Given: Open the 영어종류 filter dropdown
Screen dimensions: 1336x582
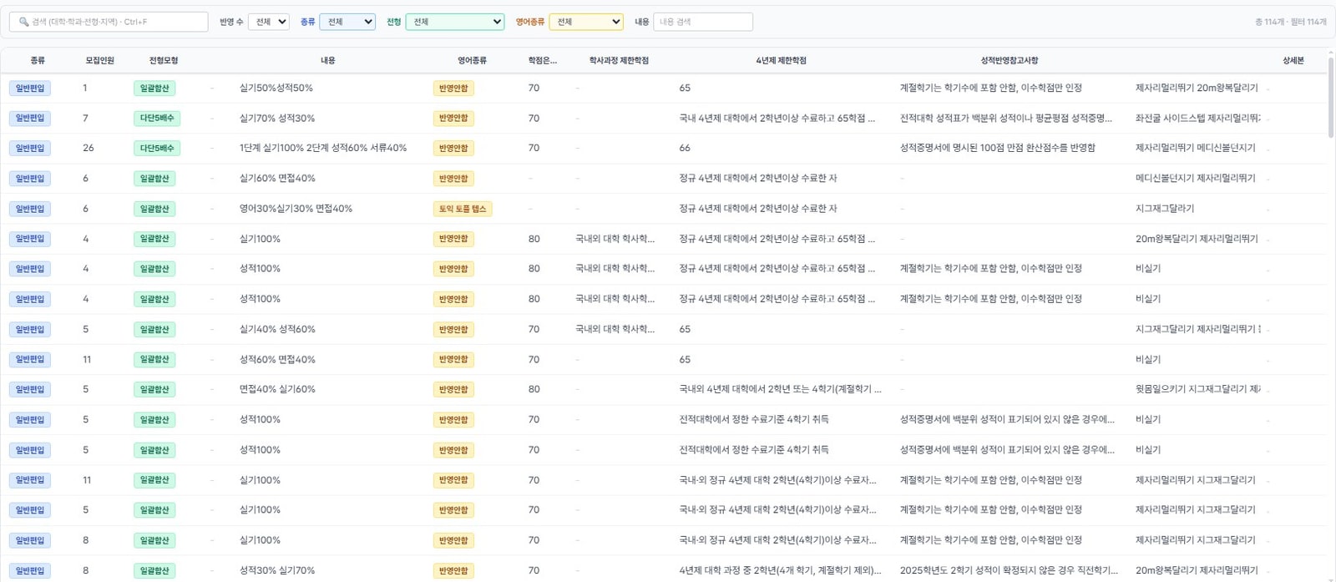Looking at the screenshot, I should 586,22.
